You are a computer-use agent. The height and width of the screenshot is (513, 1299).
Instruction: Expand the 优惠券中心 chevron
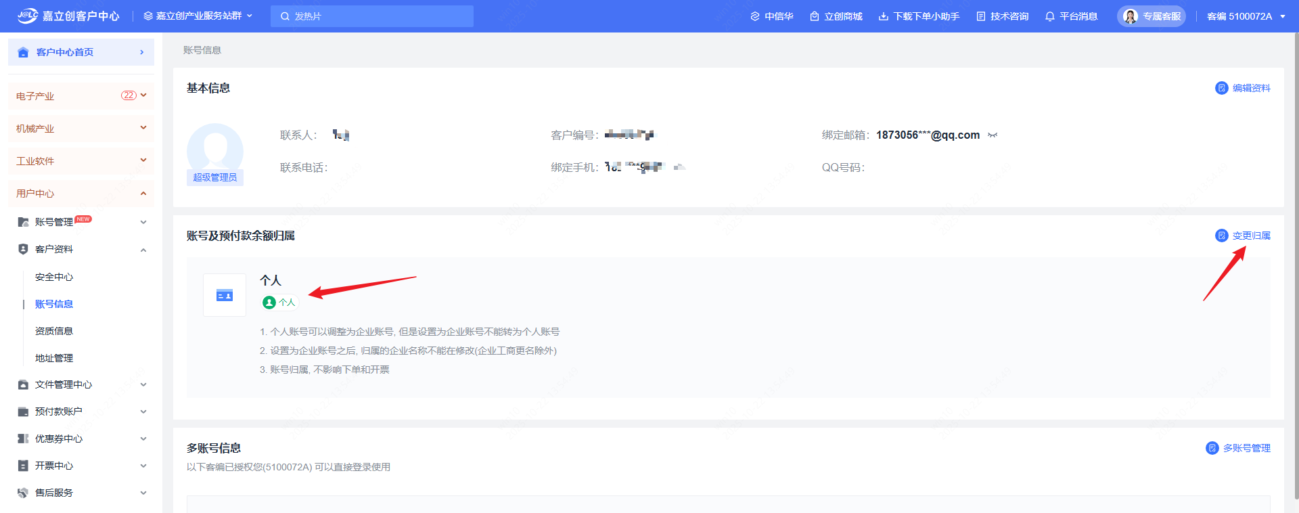point(143,439)
